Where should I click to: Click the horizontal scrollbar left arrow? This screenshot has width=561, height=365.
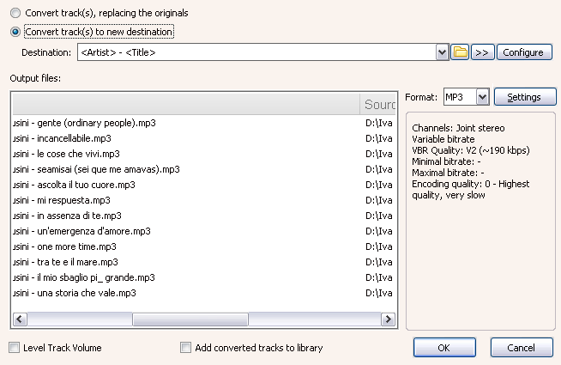click(19, 319)
